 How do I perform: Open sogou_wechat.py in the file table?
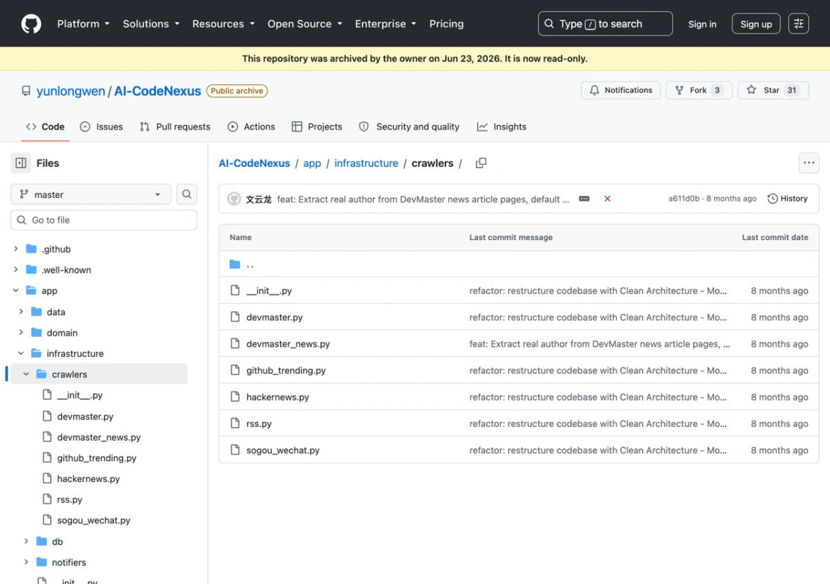coord(283,450)
